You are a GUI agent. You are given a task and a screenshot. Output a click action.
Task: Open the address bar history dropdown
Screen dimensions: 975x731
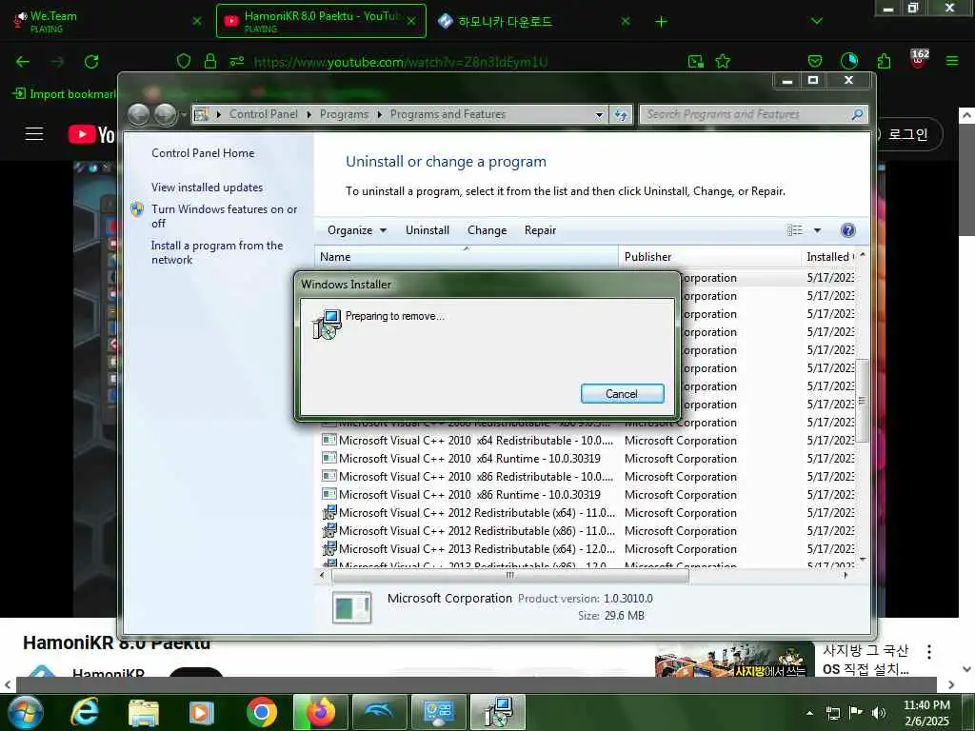(x=599, y=114)
